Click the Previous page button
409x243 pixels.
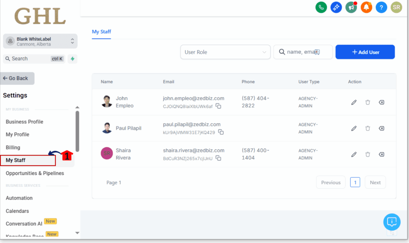(x=331, y=182)
